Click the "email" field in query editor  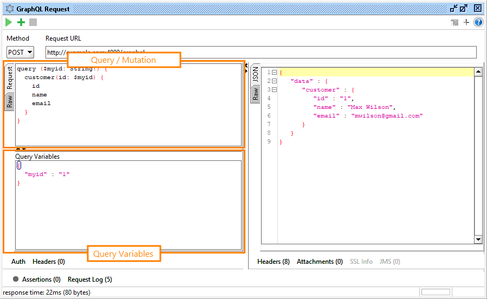[41, 103]
